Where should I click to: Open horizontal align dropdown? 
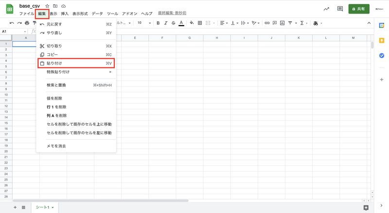(x=224, y=23)
